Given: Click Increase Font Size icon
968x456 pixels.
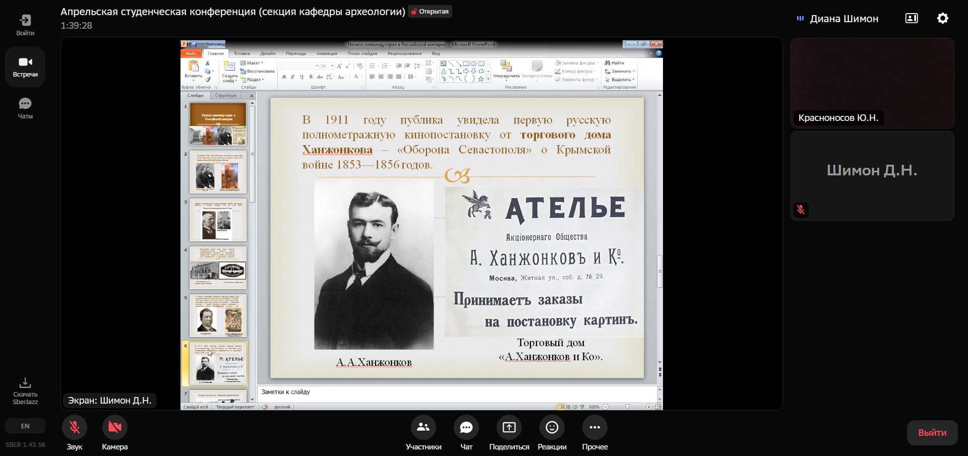Looking at the screenshot, I should pos(339,66).
